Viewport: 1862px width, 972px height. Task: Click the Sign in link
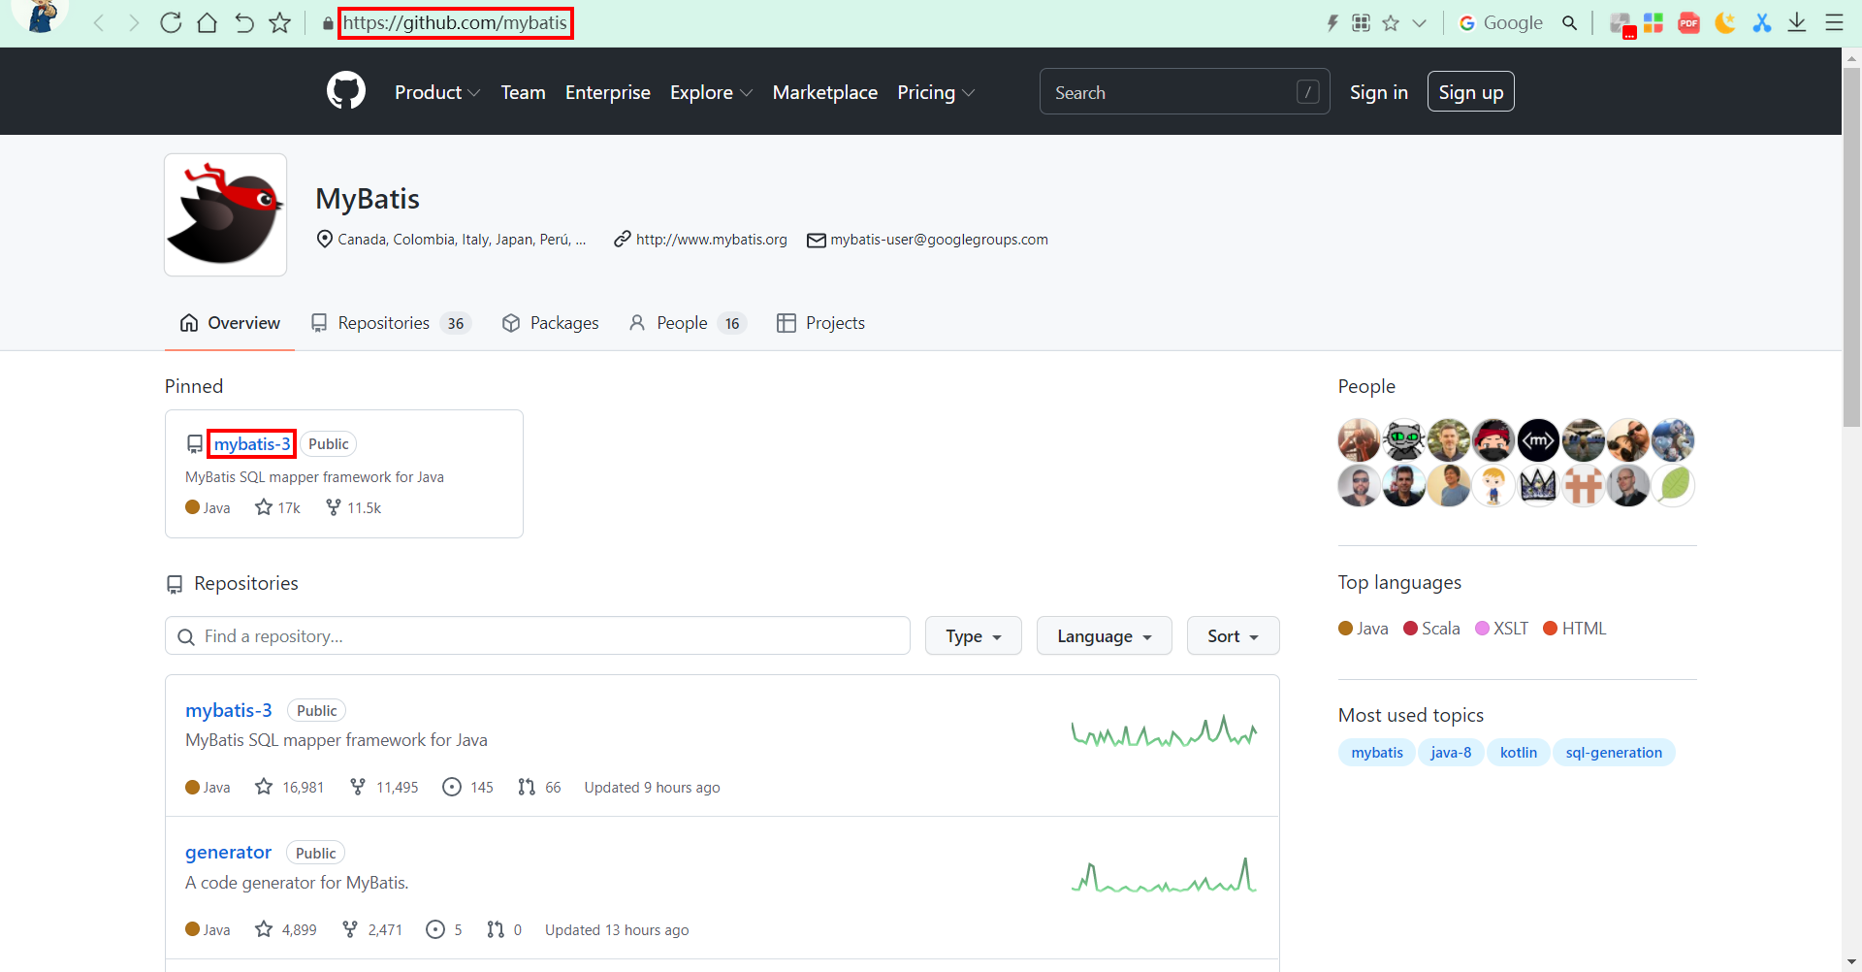[x=1379, y=92]
